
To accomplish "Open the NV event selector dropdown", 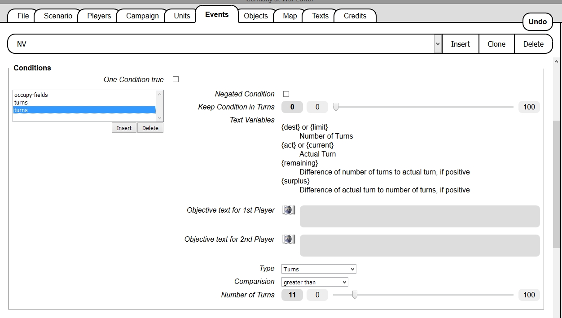I will pos(438,44).
